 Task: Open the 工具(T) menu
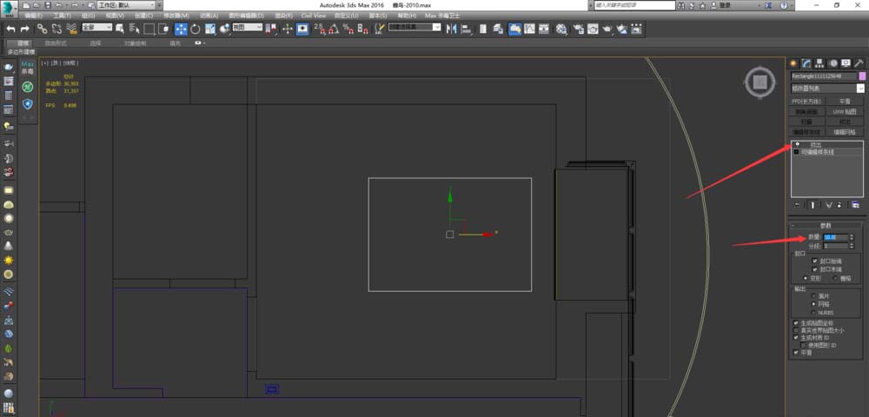tap(62, 16)
